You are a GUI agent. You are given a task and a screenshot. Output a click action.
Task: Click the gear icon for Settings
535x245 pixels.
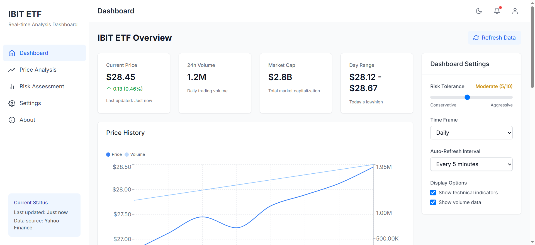(x=12, y=103)
